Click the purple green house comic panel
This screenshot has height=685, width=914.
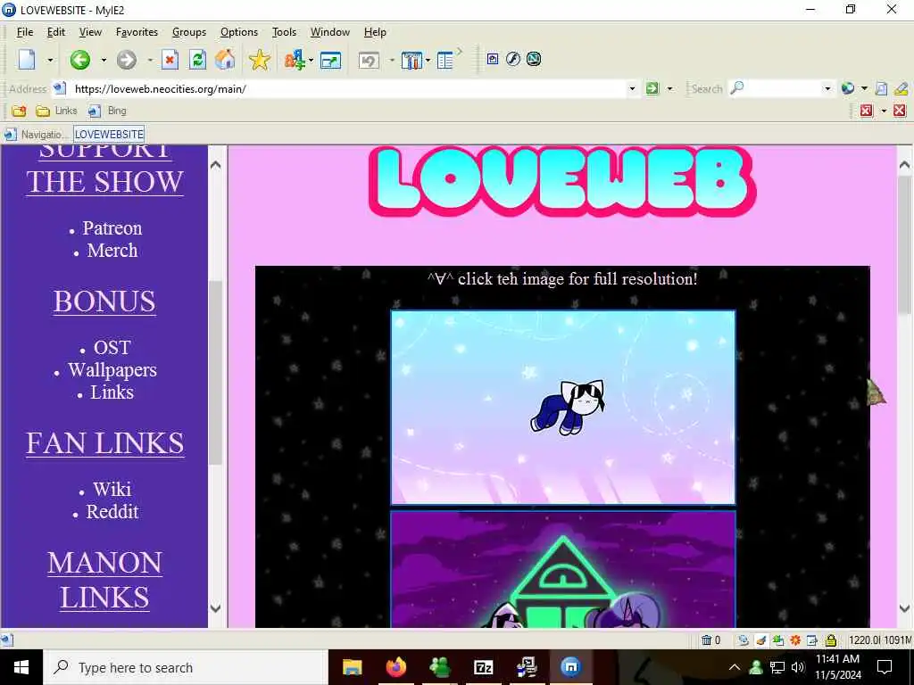(x=563, y=569)
